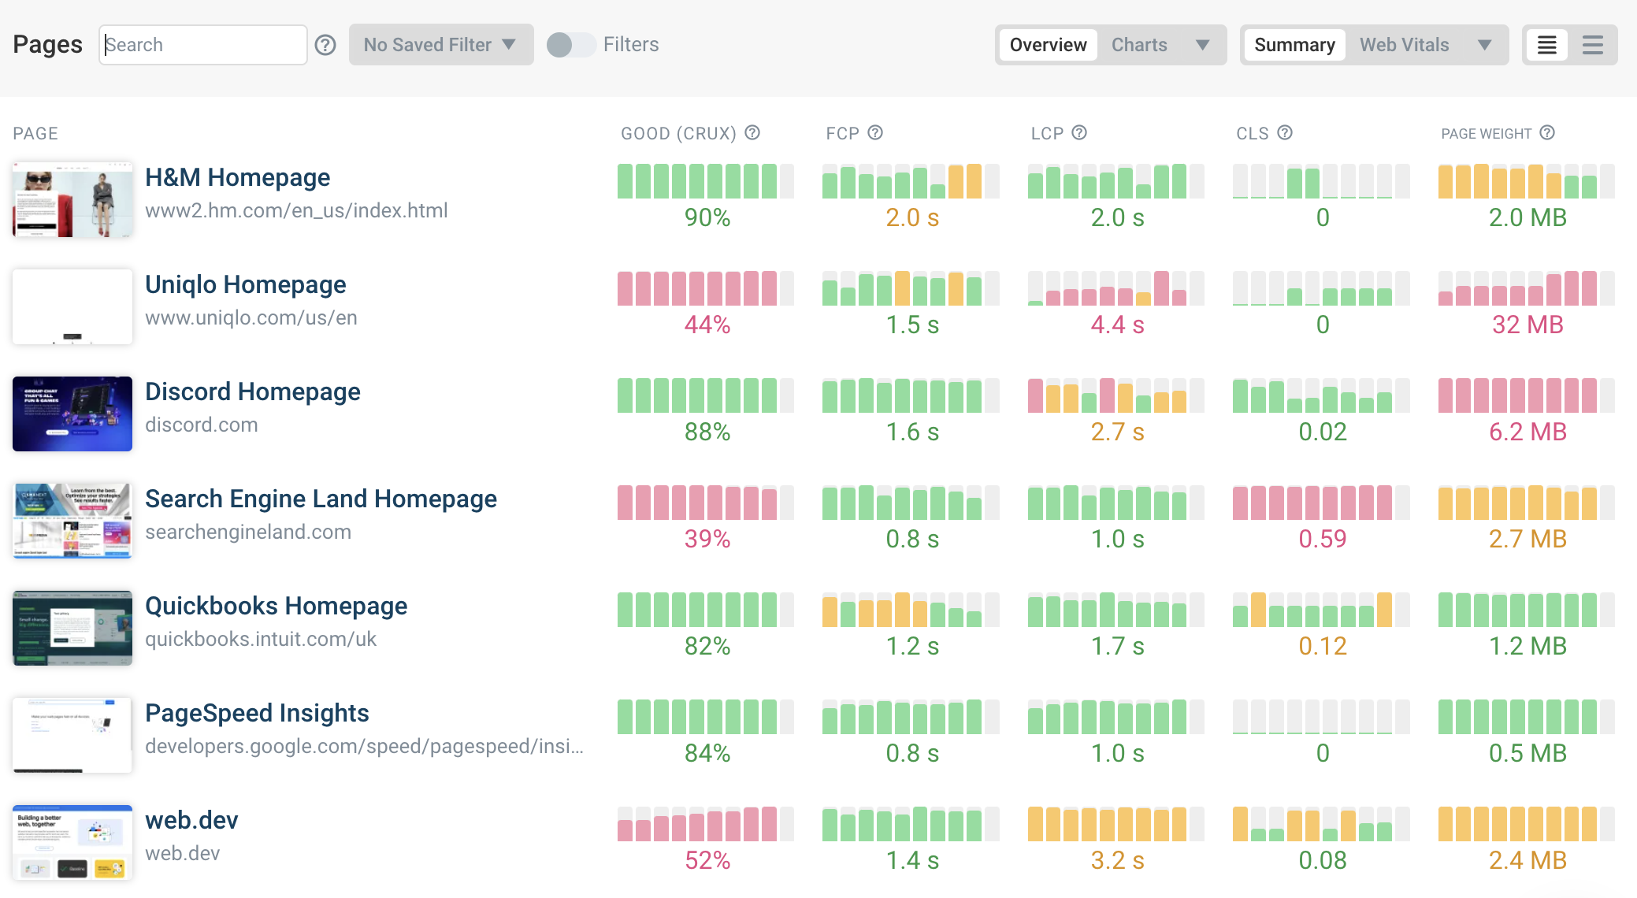The image size is (1637, 898).
Task: Select the Web Vitals tab
Action: (x=1404, y=45)
